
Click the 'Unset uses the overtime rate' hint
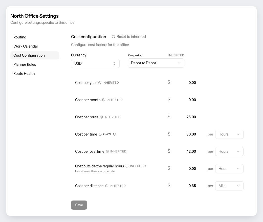[x=95, y=171]
